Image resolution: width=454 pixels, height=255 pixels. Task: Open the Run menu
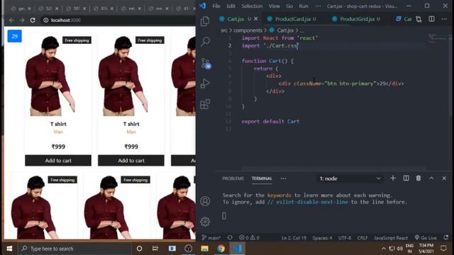[304, 6]
